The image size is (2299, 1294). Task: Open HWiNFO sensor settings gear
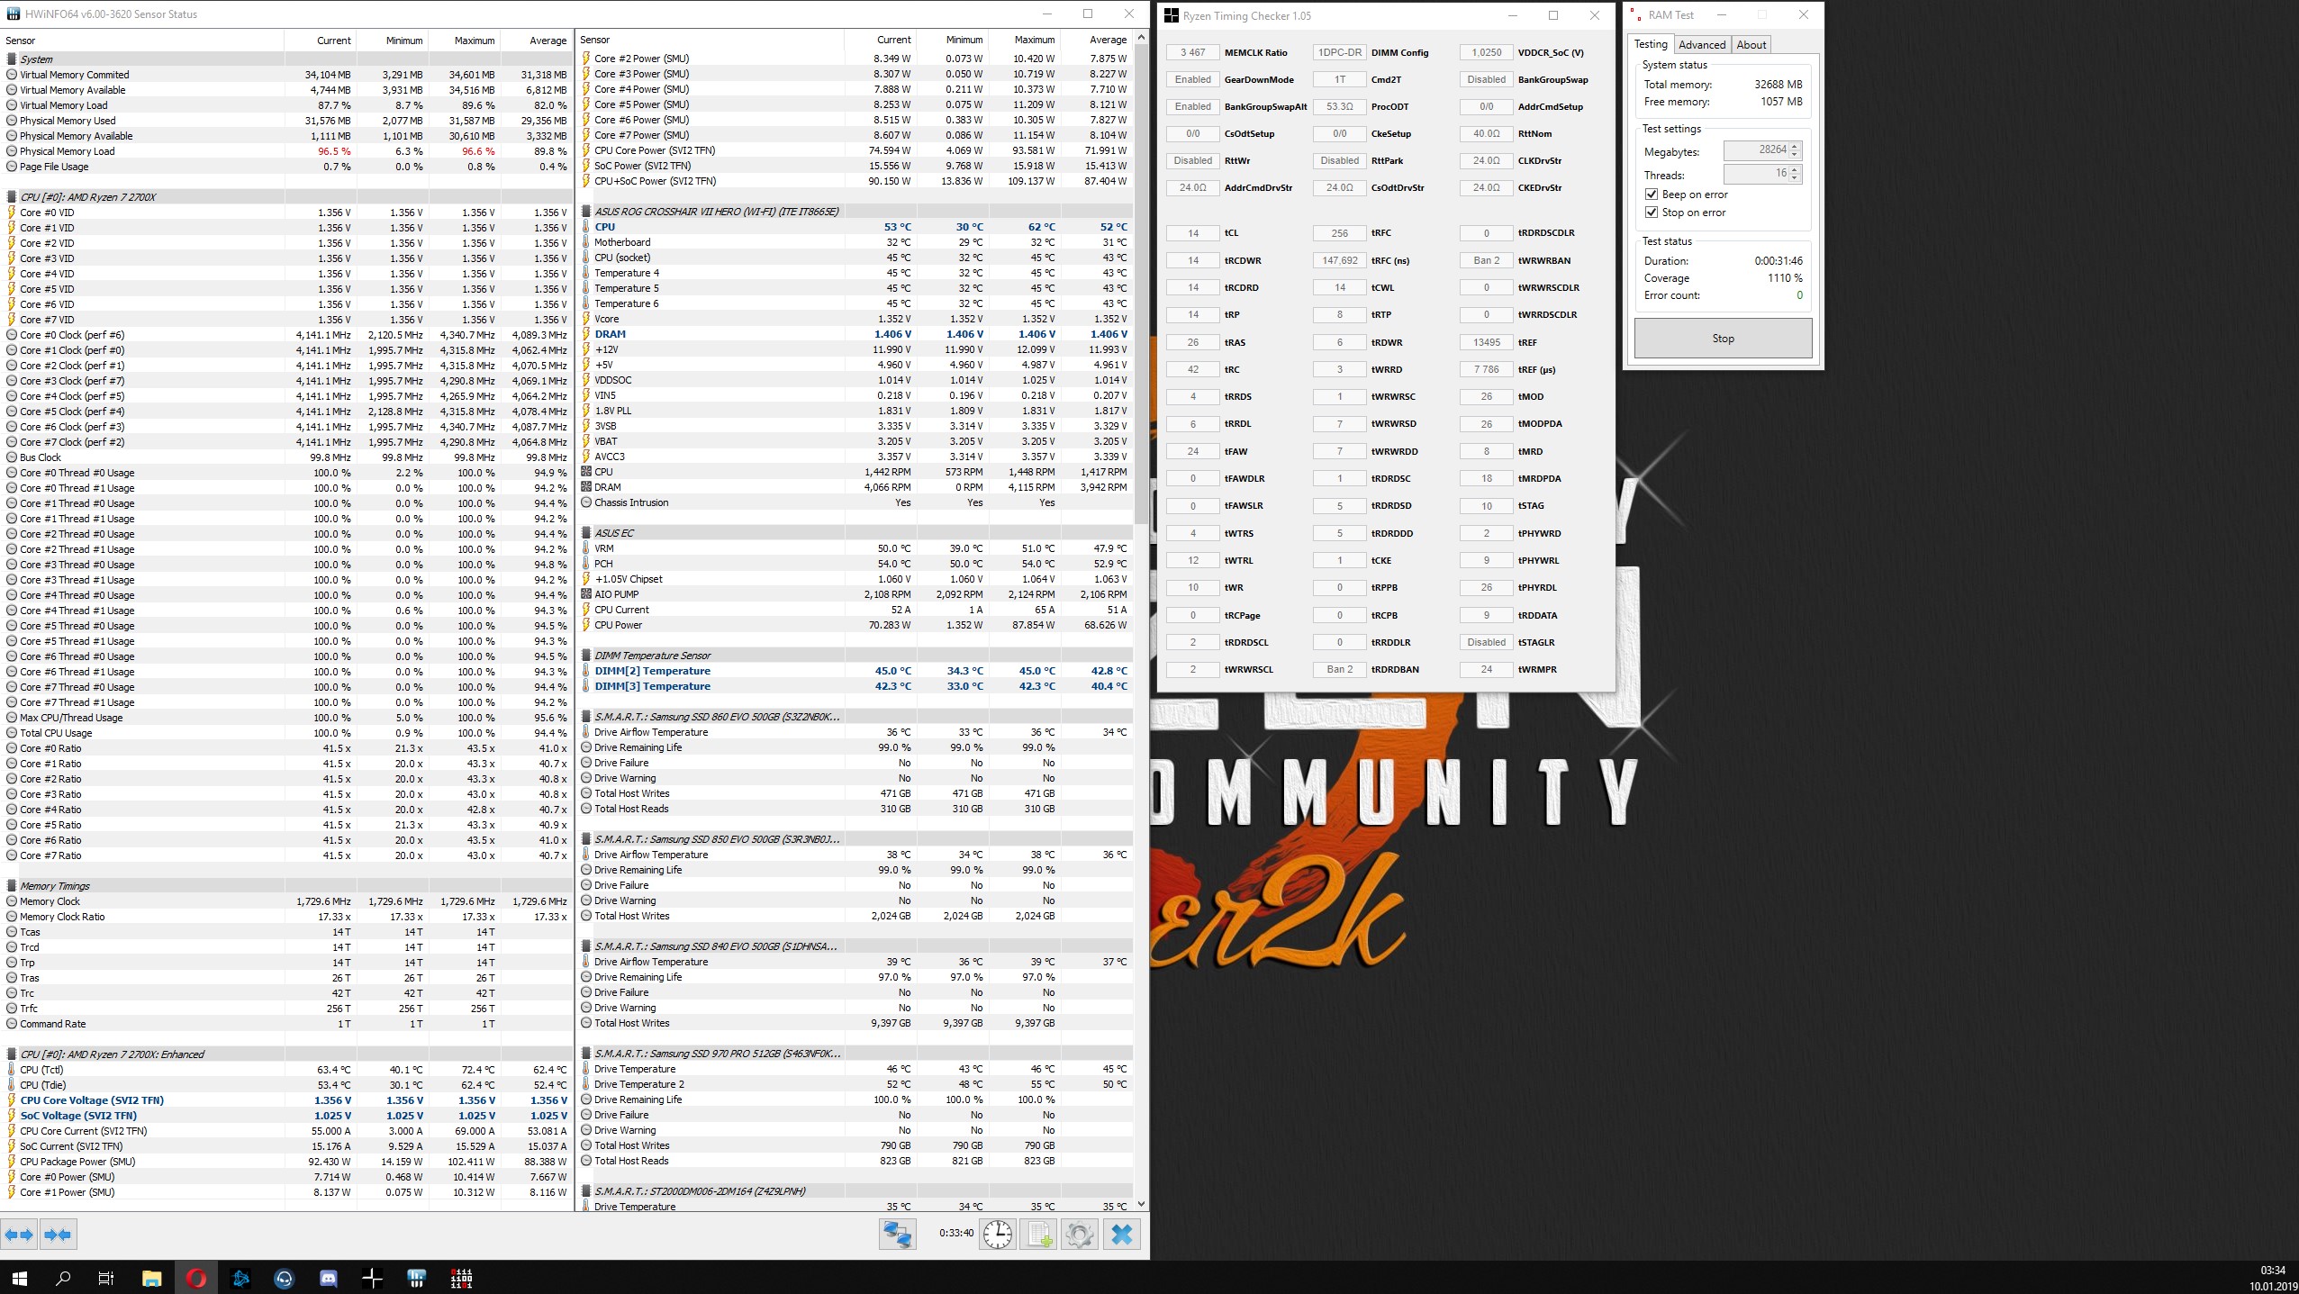click(x=1080, y=1234)
